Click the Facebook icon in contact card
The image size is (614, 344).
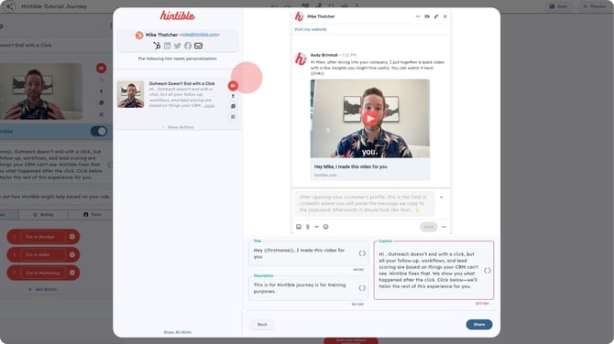tap(188, 46)
